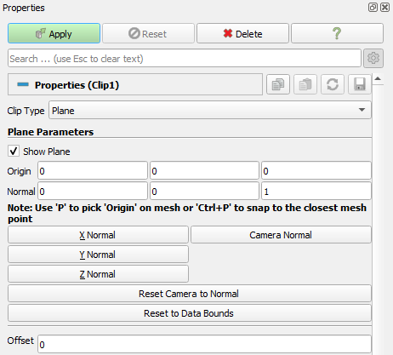Screen dimensions: 393x355
Task: Open the Clip Type dropdown
Action: (x=210, y=110)
